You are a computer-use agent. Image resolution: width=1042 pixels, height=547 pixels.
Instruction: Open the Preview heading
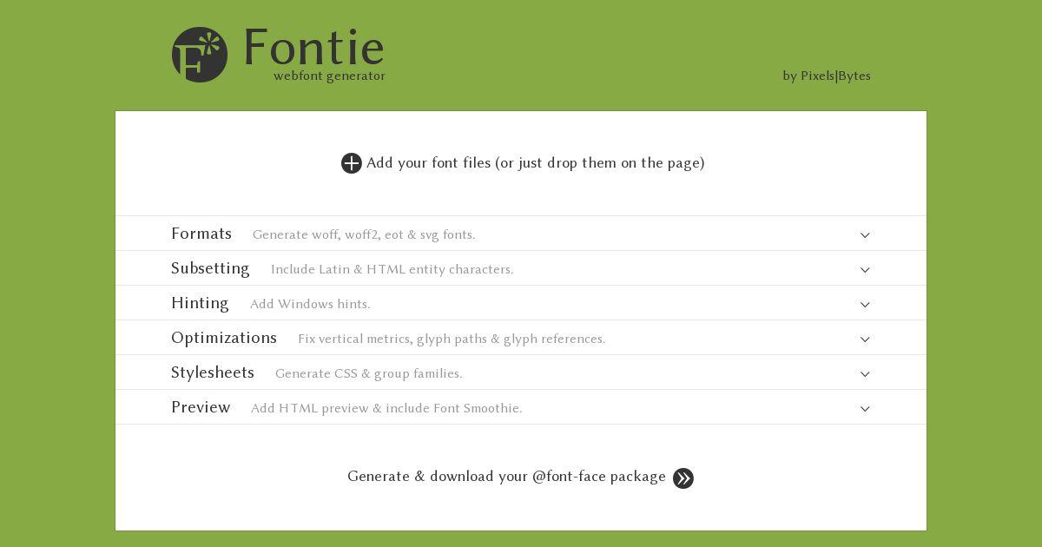(201, 408)
